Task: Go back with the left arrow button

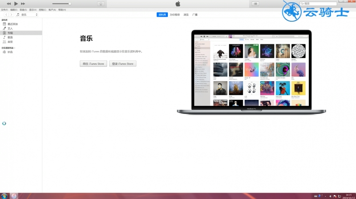Action: click(x=6, y=15)
